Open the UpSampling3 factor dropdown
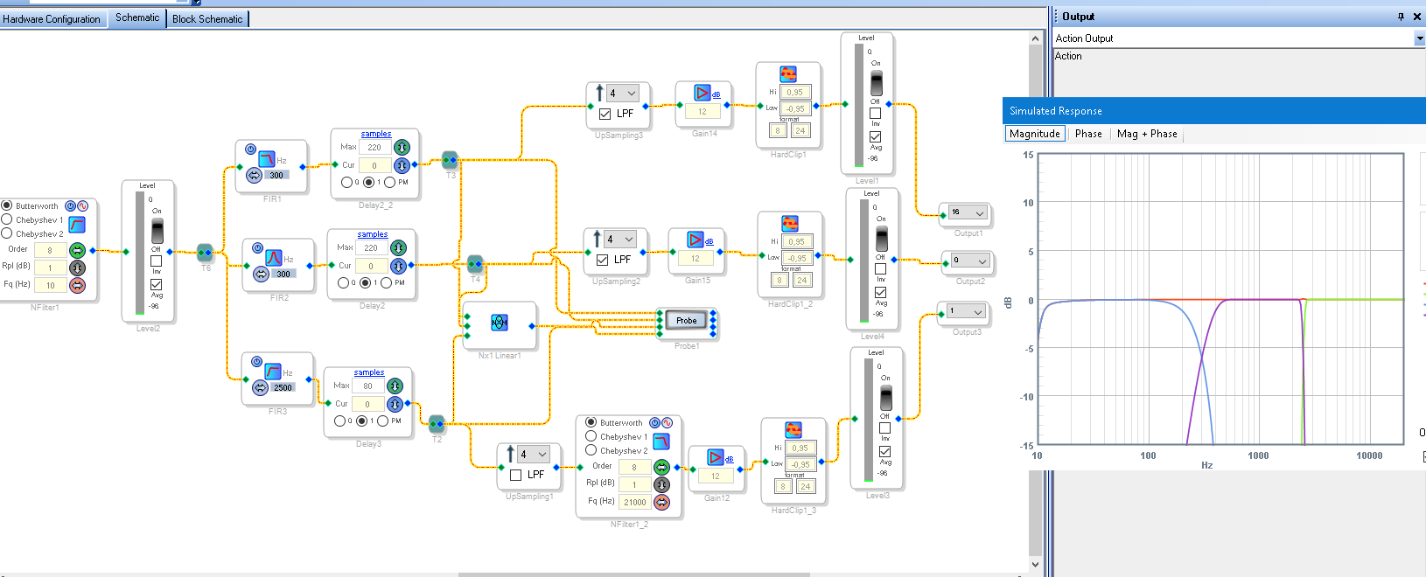Viewport: 1426px width, 577px height. (x=631, y=93)
